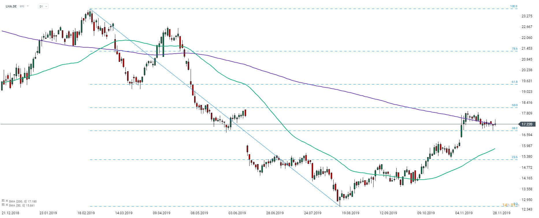
Task: Open settings icon for SMA 200 indicator
Action: (3, 201)
